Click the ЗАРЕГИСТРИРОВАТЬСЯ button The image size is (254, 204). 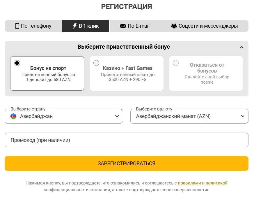(x=127, y=163)
